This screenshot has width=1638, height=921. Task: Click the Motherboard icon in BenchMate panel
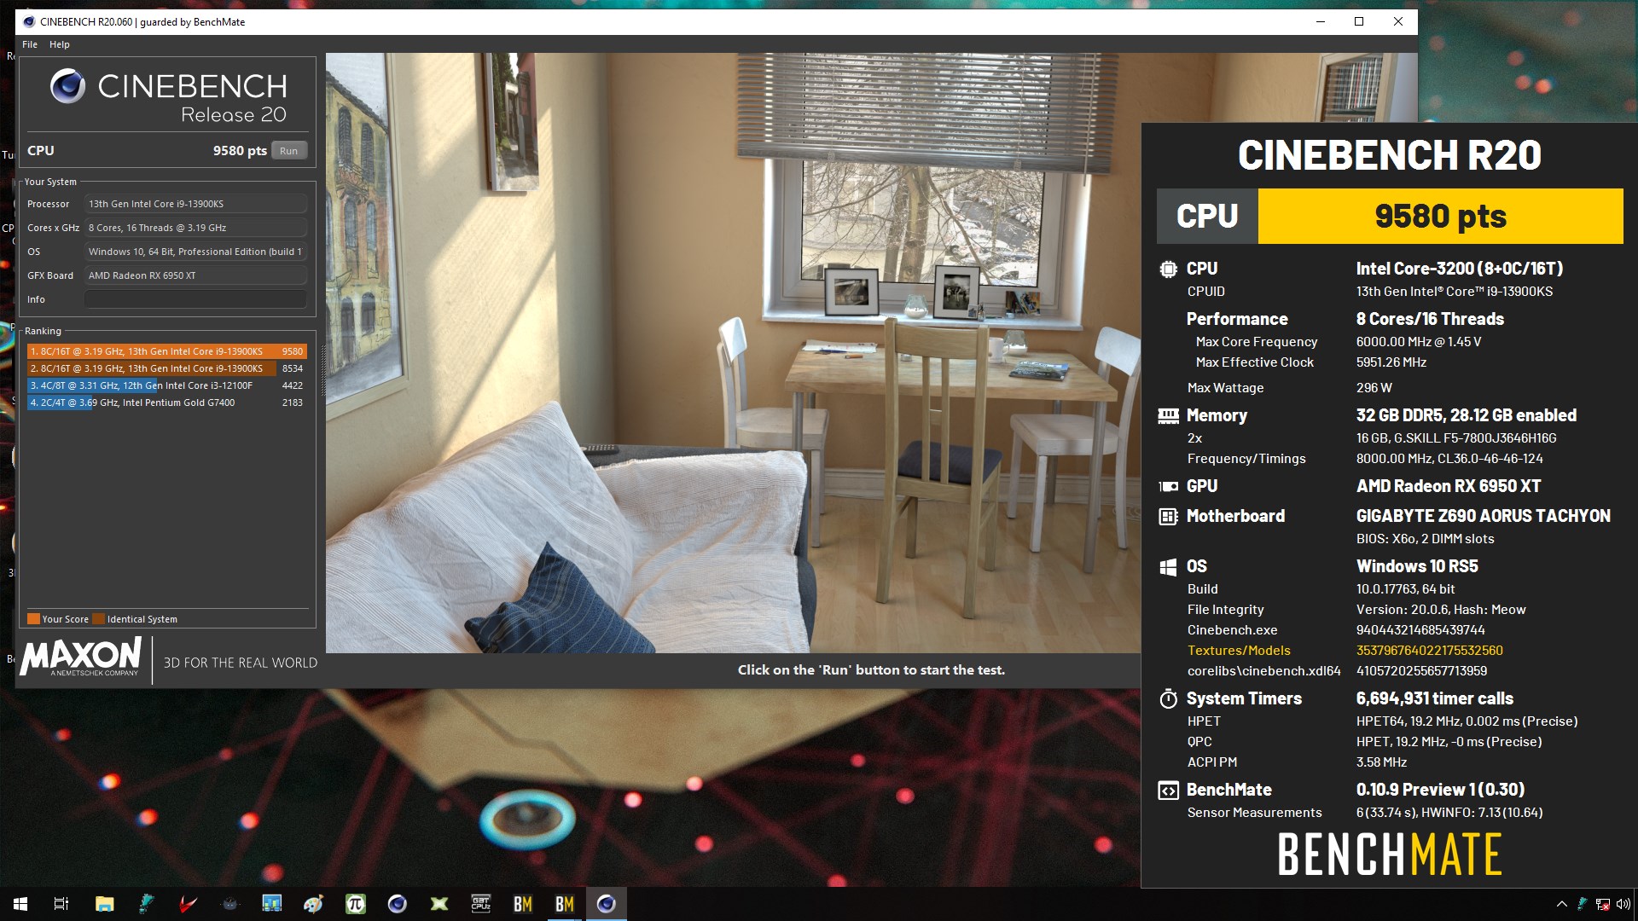click(1168, 517)
